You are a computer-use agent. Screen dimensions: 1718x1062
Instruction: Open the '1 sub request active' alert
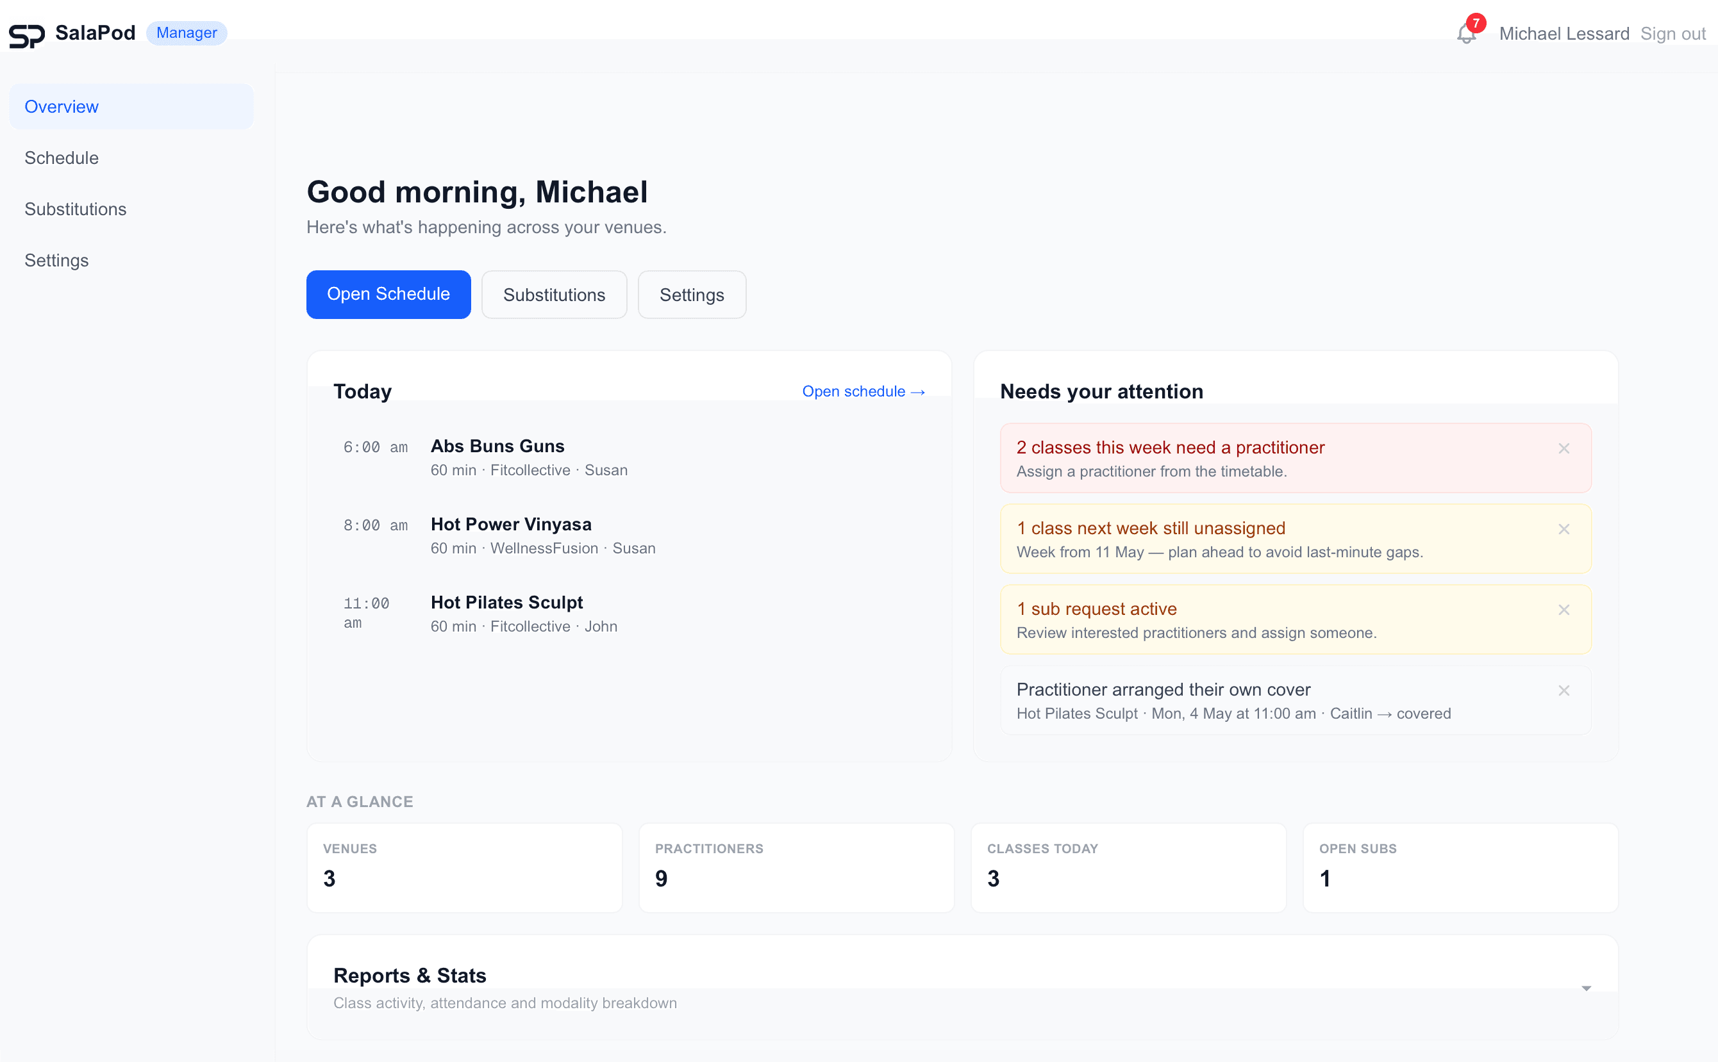click(1295, 619)
